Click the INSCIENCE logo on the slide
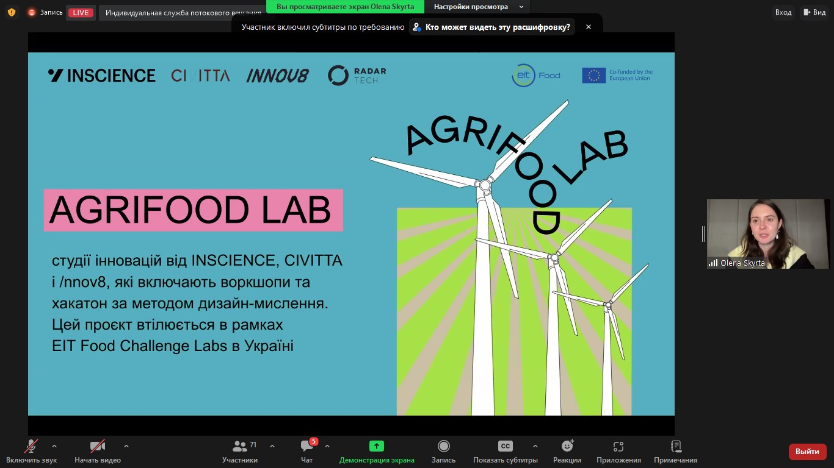 pyautogui.click(x=102, y=76)
